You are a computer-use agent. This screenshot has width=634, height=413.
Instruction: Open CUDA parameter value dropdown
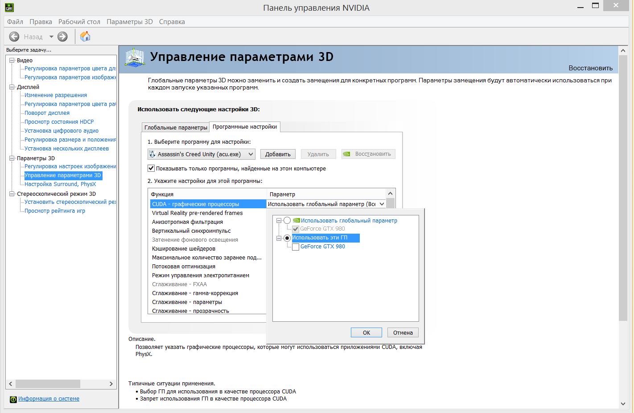coord(381,204)
